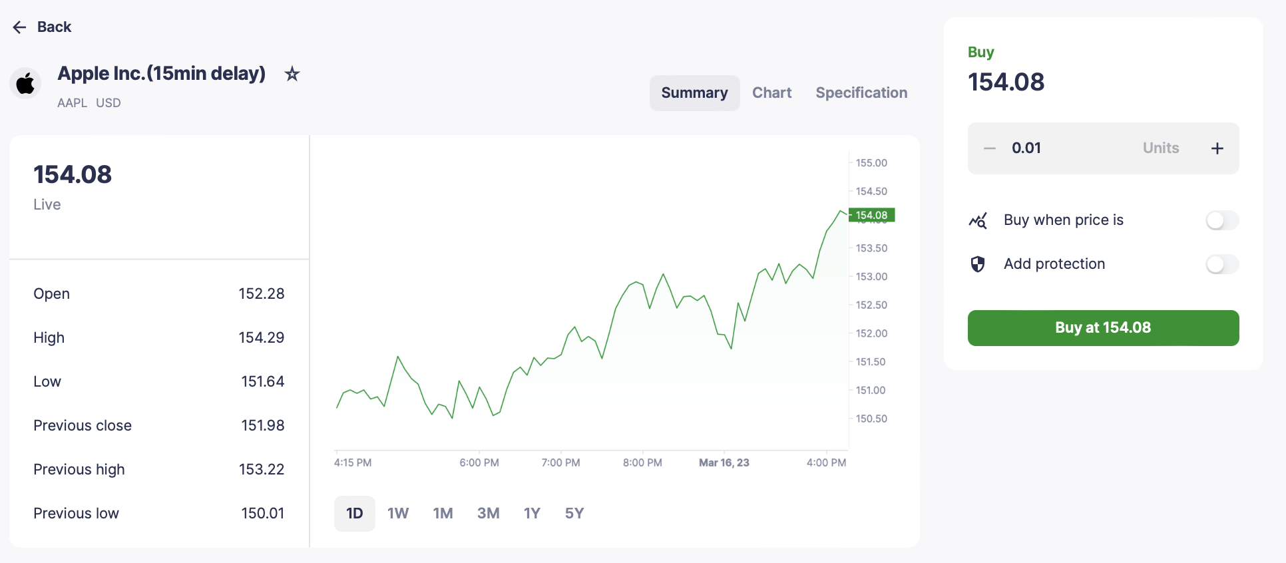
Task: Select the 5Y time range
Action: (x=574, y=514)
